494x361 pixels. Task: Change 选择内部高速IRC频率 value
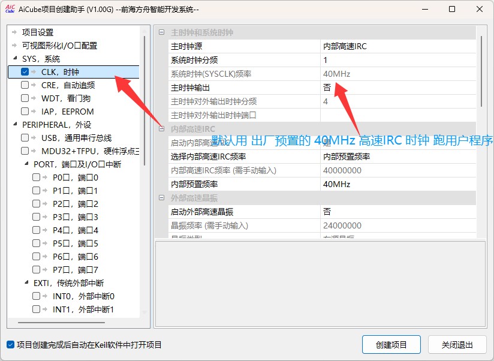pos(398,157)
